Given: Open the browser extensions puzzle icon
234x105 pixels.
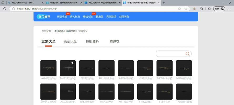Looking at the screenshot, I should [x=202, y=9].
